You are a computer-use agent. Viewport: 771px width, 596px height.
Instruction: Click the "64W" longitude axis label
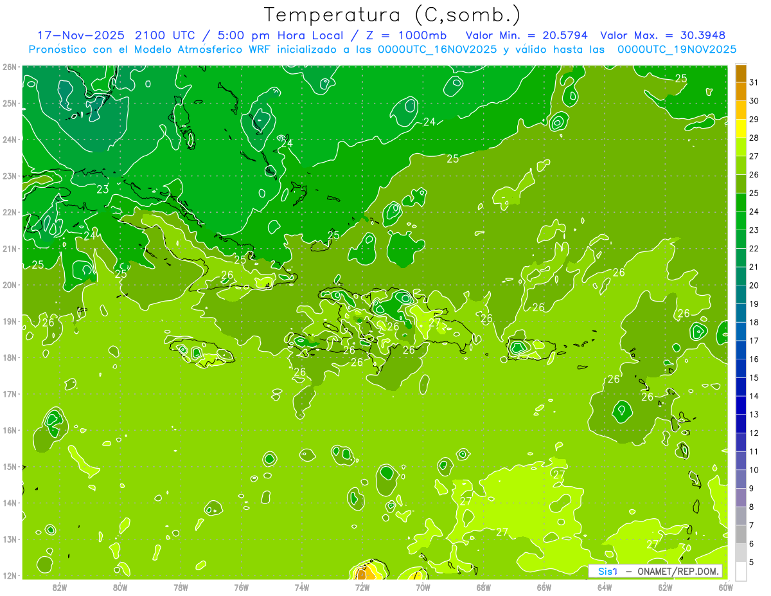click(x=604, y=587)
